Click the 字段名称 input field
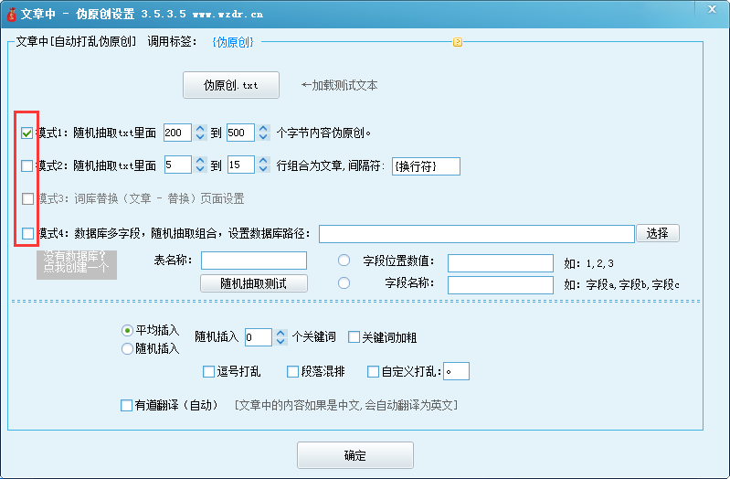The width and height of the screenshot is (730, 479). 501,285
